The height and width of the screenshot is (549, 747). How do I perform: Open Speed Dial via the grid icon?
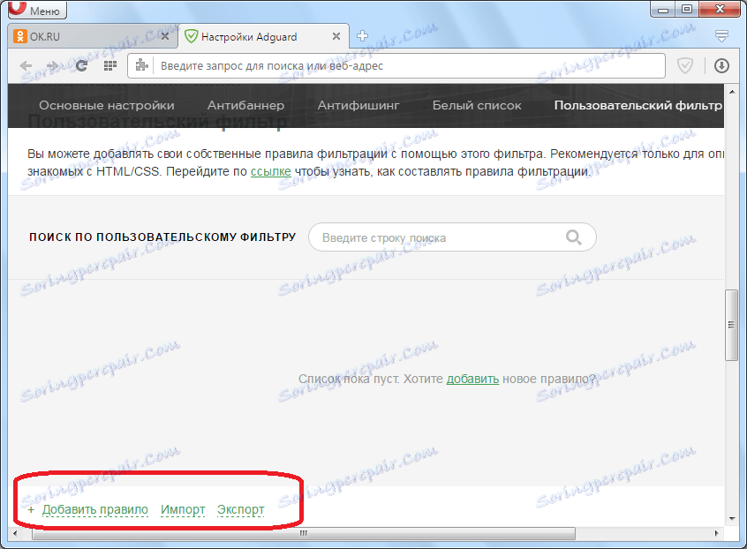(109, 65)
